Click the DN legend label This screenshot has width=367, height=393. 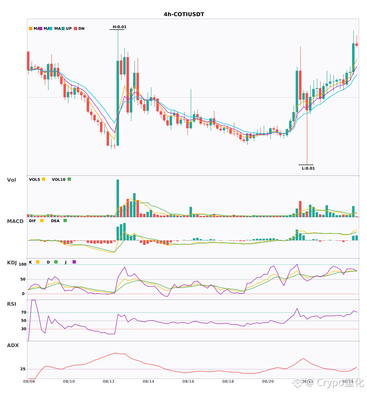pos(81,29)
